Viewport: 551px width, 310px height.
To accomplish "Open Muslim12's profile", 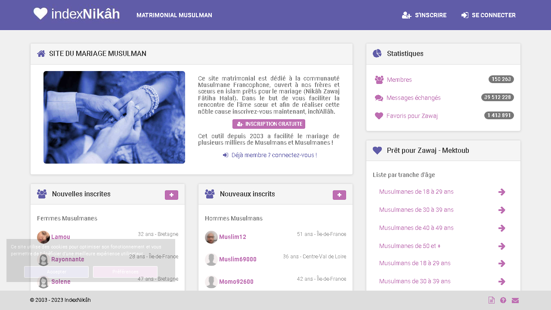I will 232,237.
